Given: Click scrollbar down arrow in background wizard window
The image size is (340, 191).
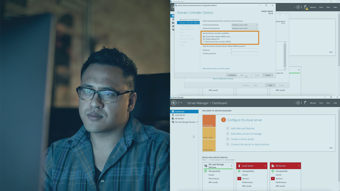Looking at the screenshot, I should pos(285,68).
